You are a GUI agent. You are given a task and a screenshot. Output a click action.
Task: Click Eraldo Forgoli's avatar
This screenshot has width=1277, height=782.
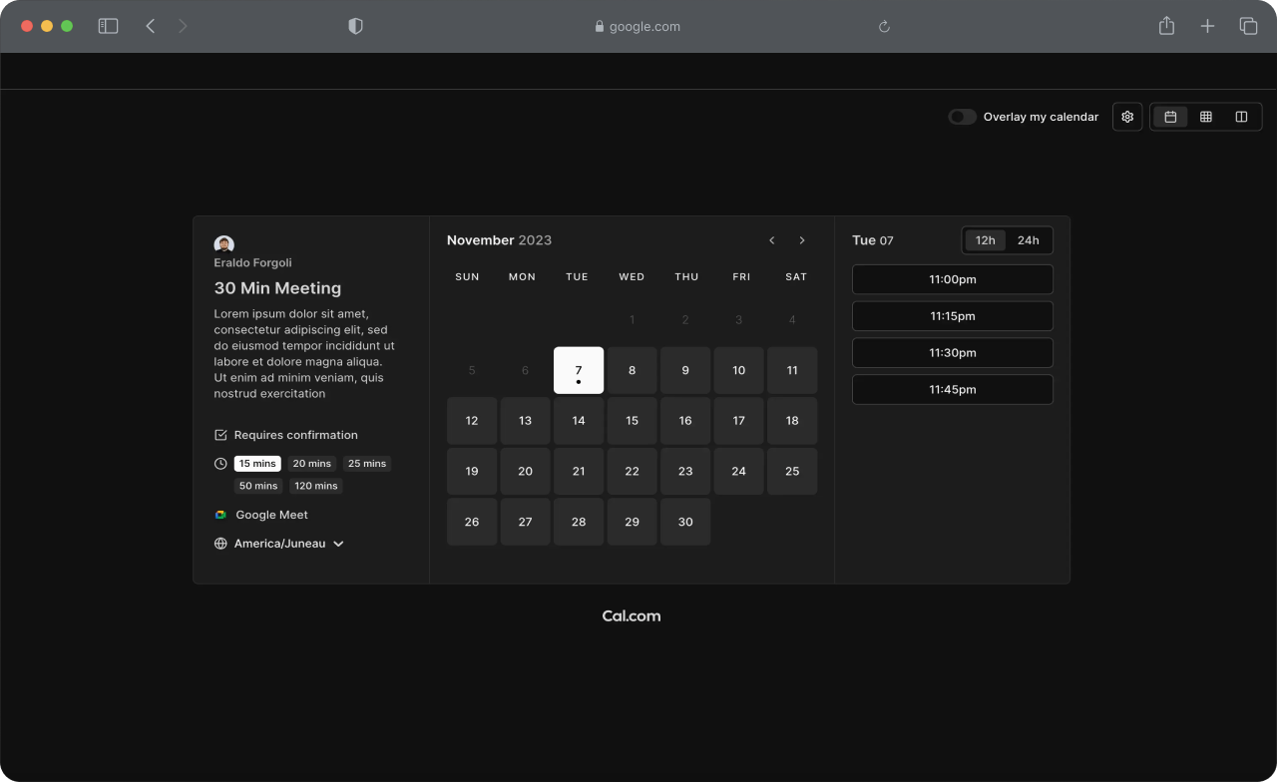tap(223, 244)
